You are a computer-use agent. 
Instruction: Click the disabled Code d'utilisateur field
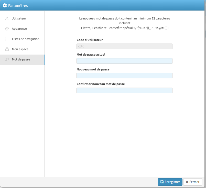click(x=124, y=46)
